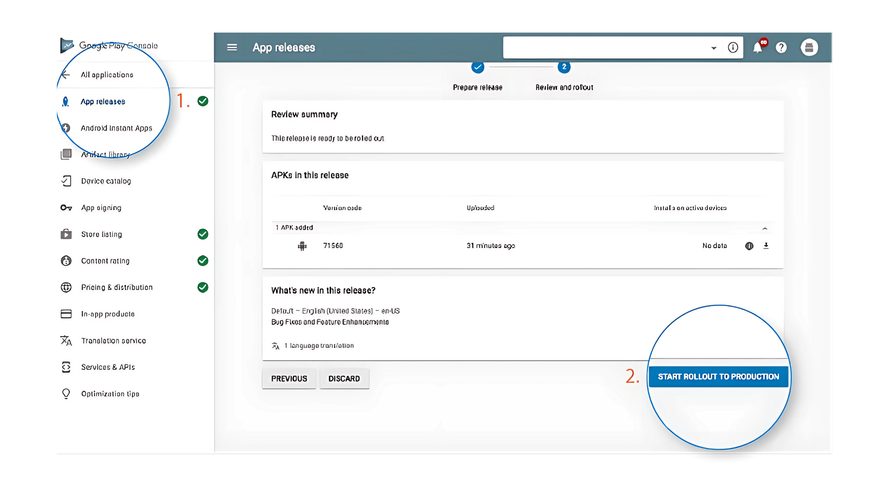882x496 pixels.
Task: Open the hamburger menu icon
Action: [232, 47]
